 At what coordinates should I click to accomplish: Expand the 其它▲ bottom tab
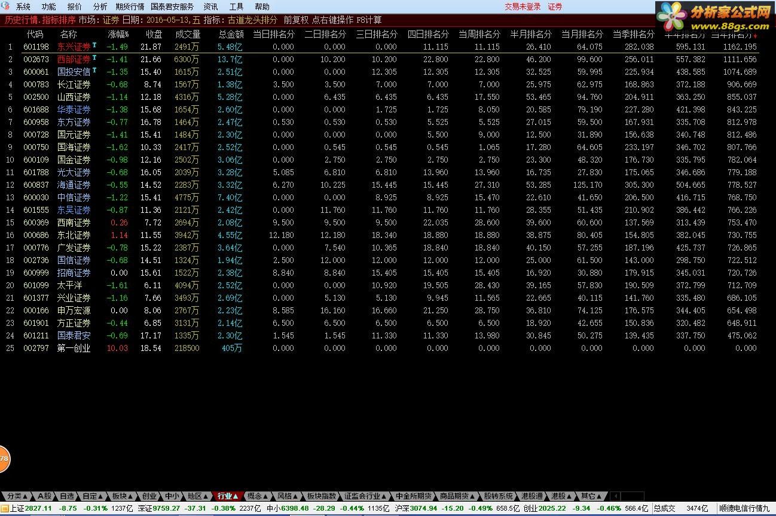coord(592,496)
